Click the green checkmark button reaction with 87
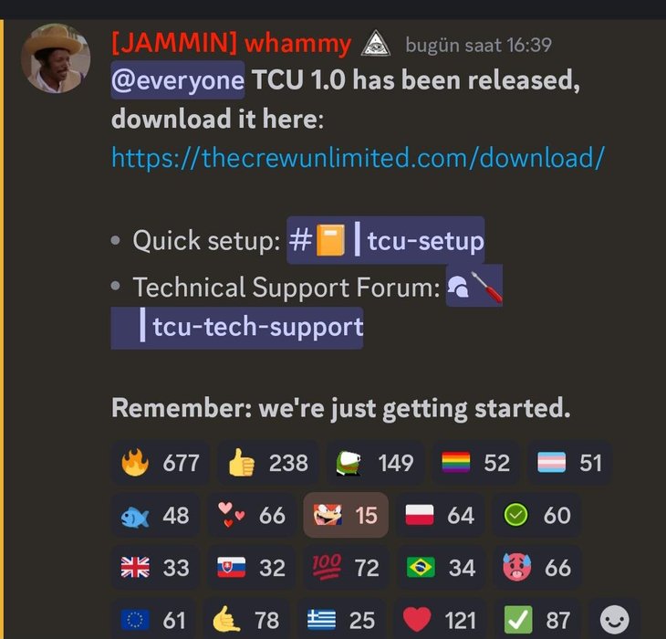This screenshot has width=666, height=639. point(536,620)
